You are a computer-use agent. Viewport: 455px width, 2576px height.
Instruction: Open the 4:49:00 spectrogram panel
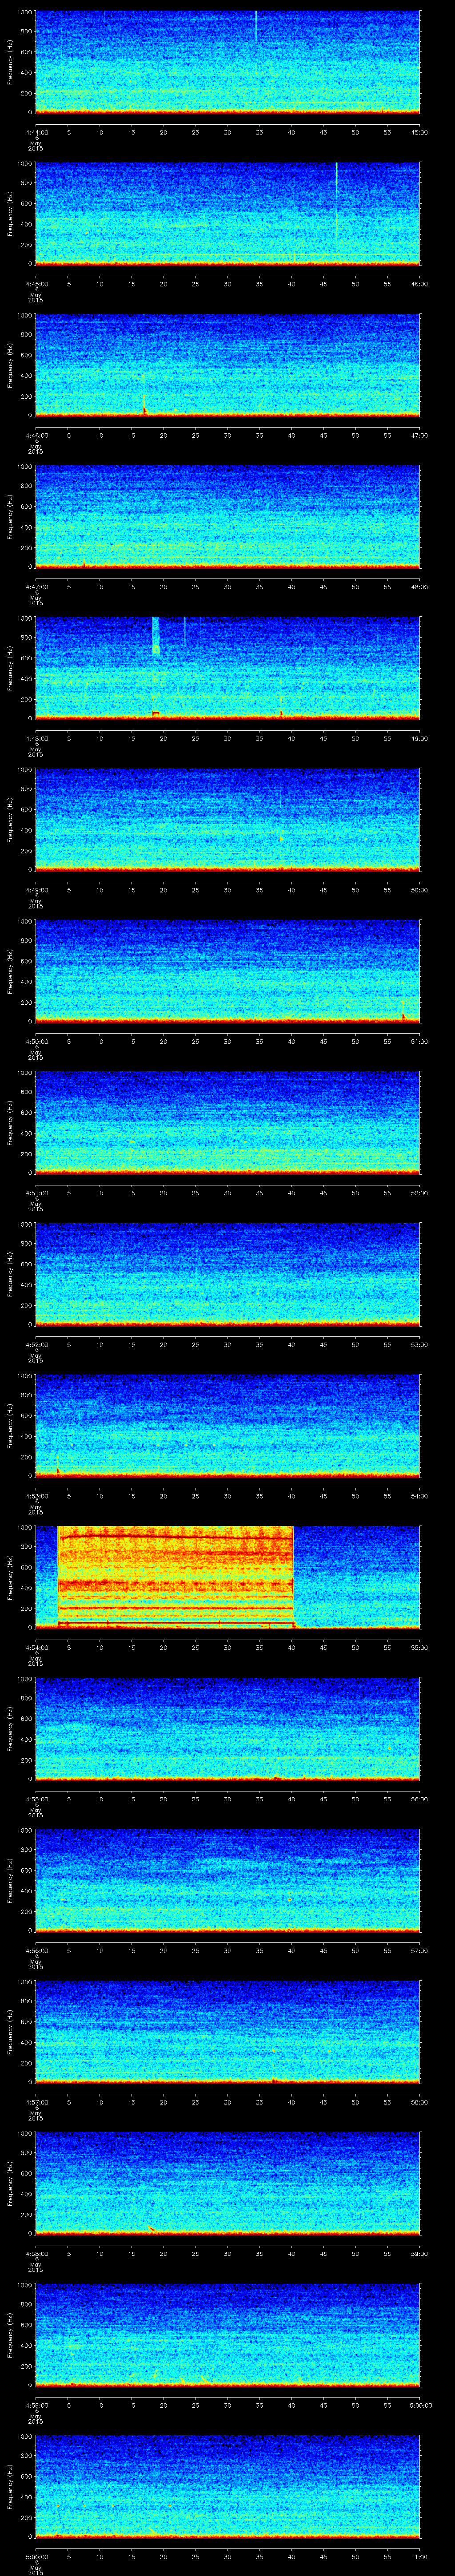[x=228, y=819]
